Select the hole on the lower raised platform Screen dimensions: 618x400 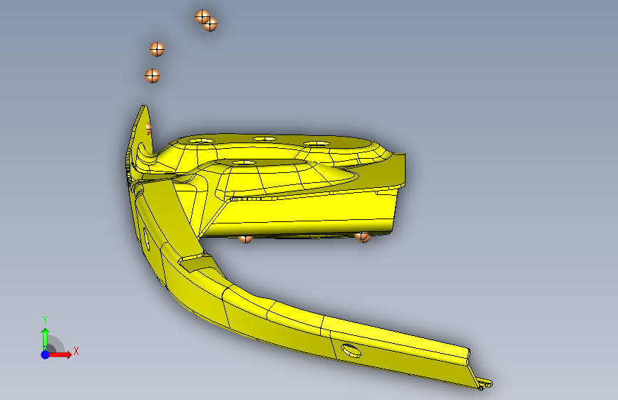[244, 162]
